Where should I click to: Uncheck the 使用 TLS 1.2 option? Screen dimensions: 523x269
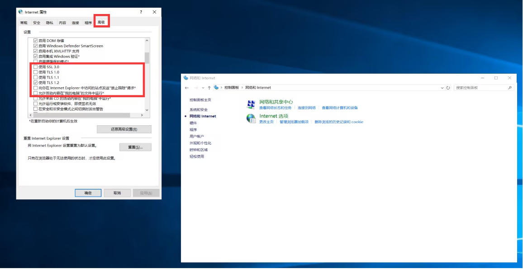36,83
